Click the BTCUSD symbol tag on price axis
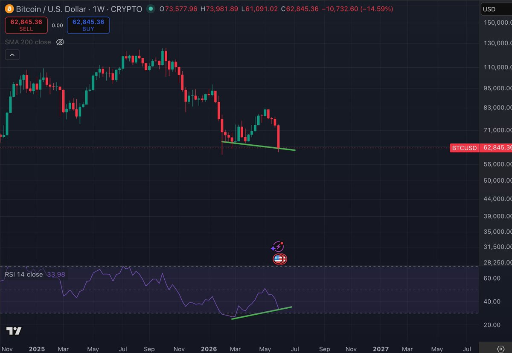The width and height of the screenshot is (512, 353). pos(464,148)
